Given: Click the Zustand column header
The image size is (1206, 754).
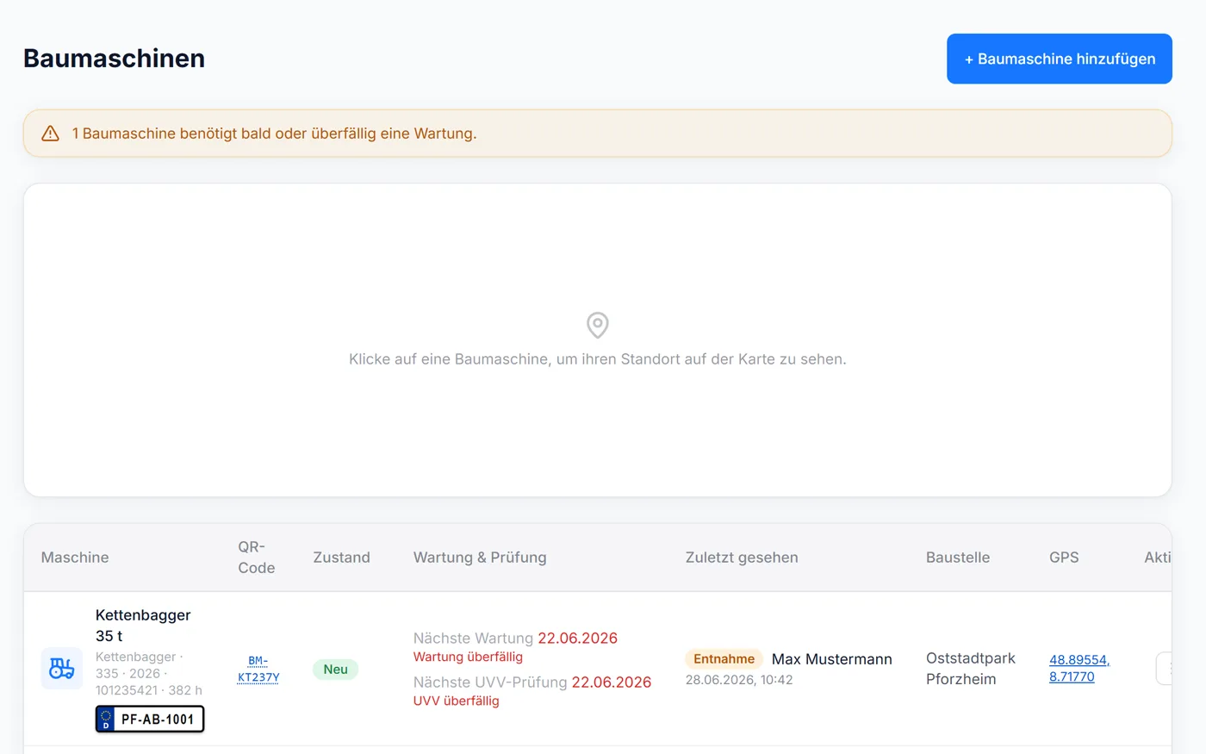Looking at the screenshot, I should coord(341,558).
